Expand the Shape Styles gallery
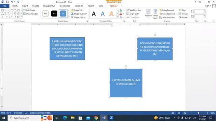Screen dimensions: 216x121 pos(69,17)
